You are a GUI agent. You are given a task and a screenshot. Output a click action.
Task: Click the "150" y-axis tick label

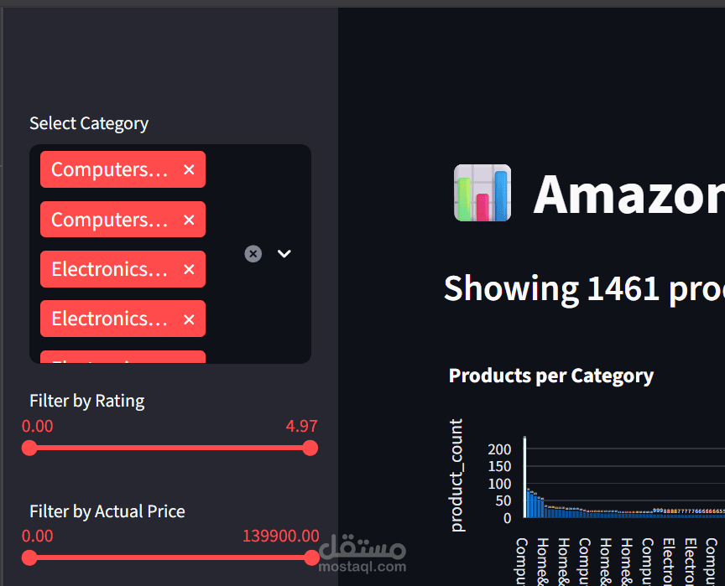click(499, 466)
